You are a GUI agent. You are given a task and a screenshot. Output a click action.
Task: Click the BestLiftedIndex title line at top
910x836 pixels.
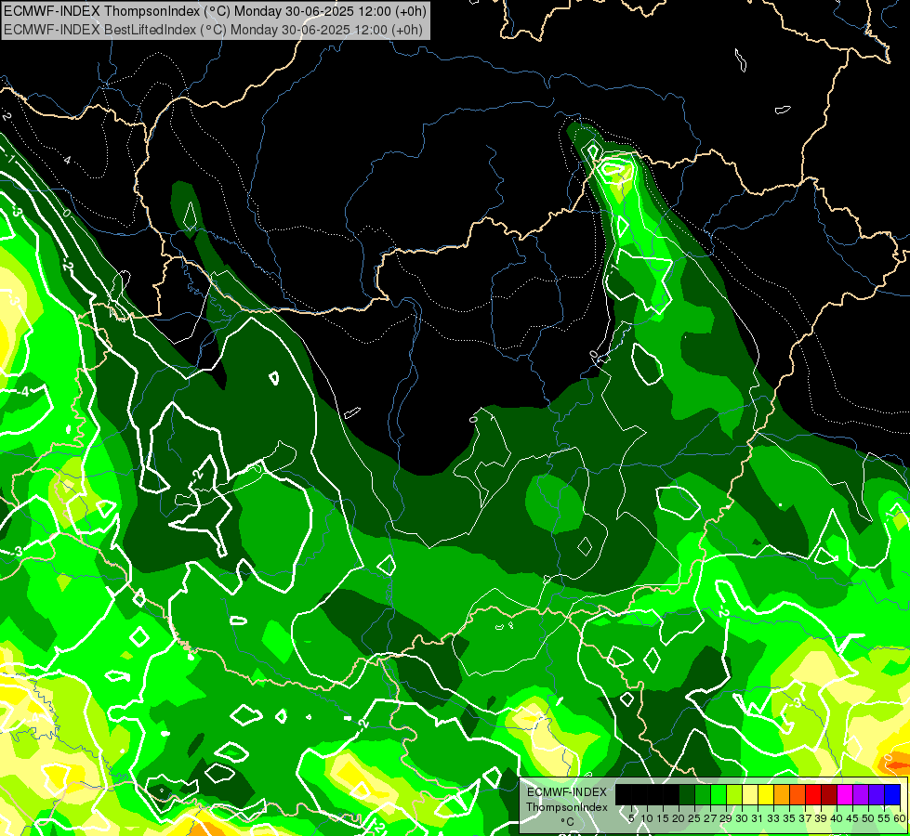tap(214, 30)
